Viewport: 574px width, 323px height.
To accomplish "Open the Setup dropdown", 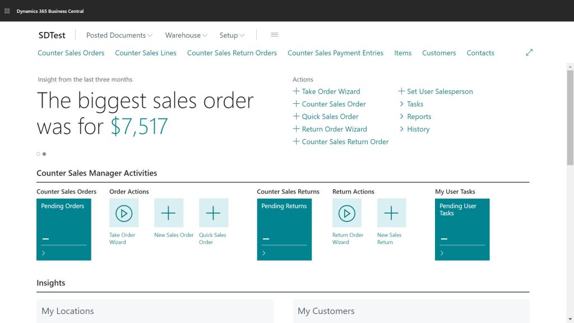I will click(232, 35).
